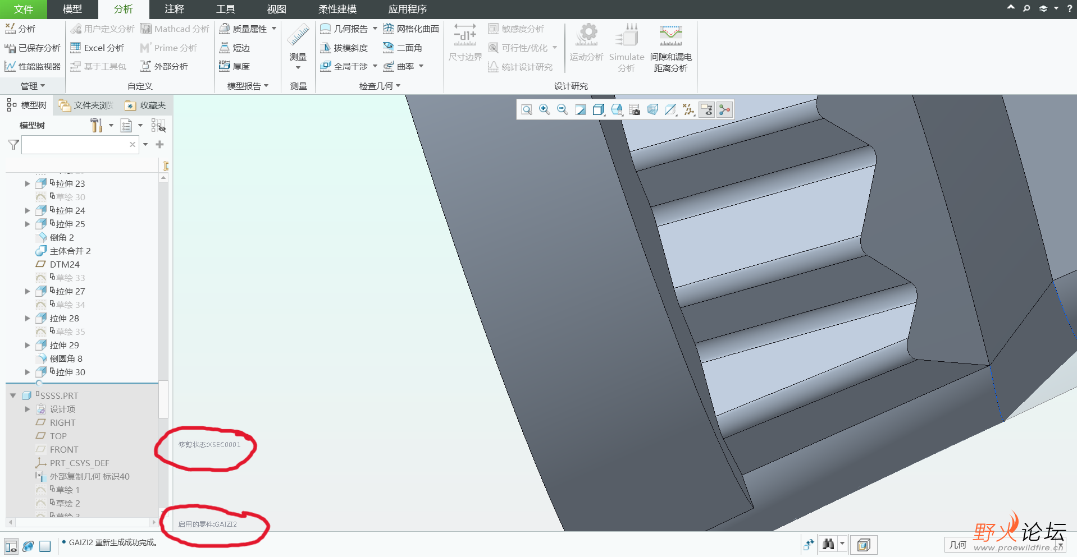This screenshot has height=557, width=1077.
Task: Open the 曲率 dropdown arrow
Action: click(x=421, y=66)
